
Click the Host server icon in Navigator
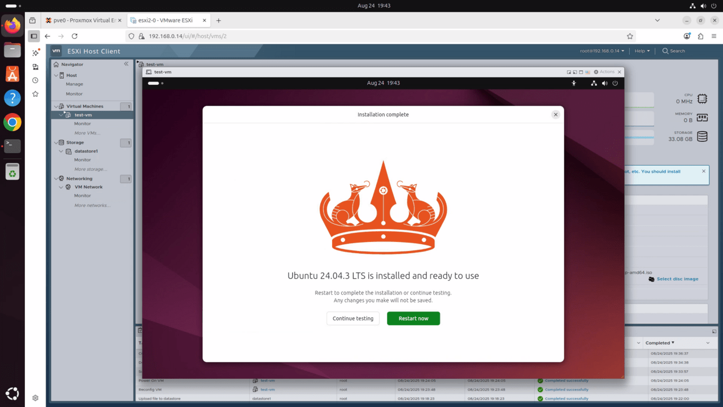click(x=62, y=75)
